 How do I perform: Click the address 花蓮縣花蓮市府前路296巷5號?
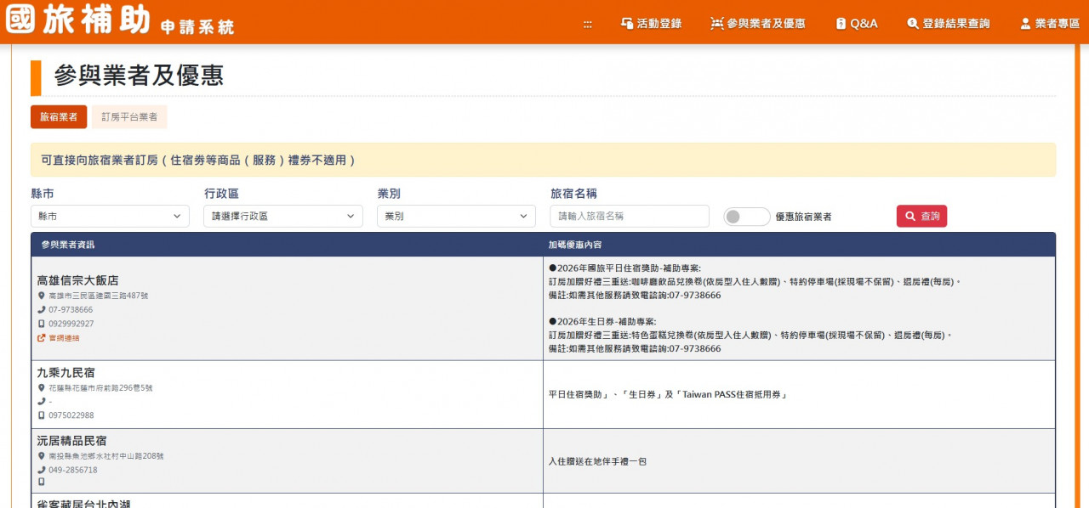pos(100,388)
